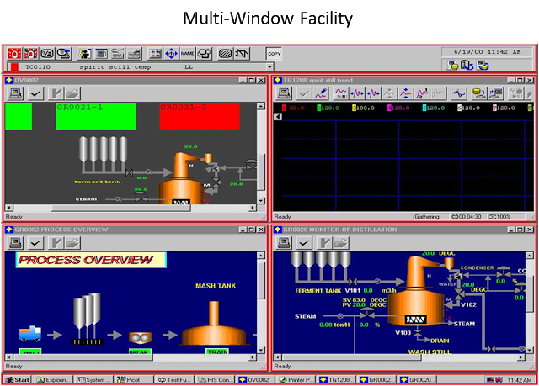Click the pen-on-graph icon in trend toolbar
539x386 pixels.
click(x=321, y=93)
